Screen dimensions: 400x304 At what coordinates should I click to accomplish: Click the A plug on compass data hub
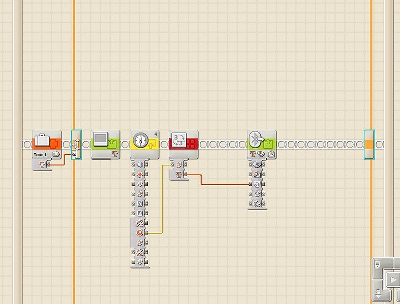[140, 204]
